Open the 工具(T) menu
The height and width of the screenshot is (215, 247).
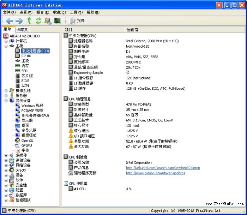(x=76, y=12)
